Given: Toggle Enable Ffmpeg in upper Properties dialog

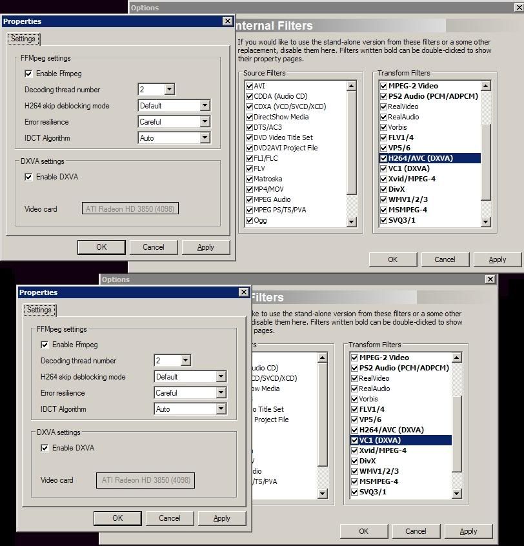Looking at the screenshot, I should 28,74.
